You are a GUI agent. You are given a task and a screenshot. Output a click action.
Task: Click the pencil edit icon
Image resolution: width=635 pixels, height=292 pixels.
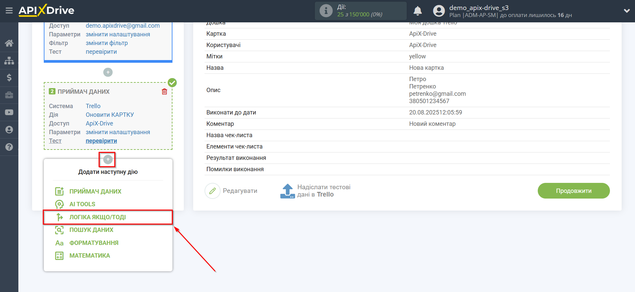[x=213, y=191]
